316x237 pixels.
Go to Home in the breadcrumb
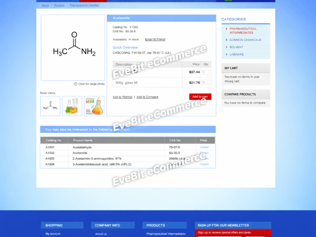(45, 6)
